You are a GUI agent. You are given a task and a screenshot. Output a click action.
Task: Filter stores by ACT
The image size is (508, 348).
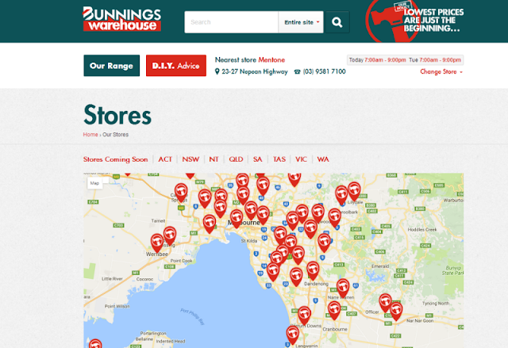tap(165, 159)
